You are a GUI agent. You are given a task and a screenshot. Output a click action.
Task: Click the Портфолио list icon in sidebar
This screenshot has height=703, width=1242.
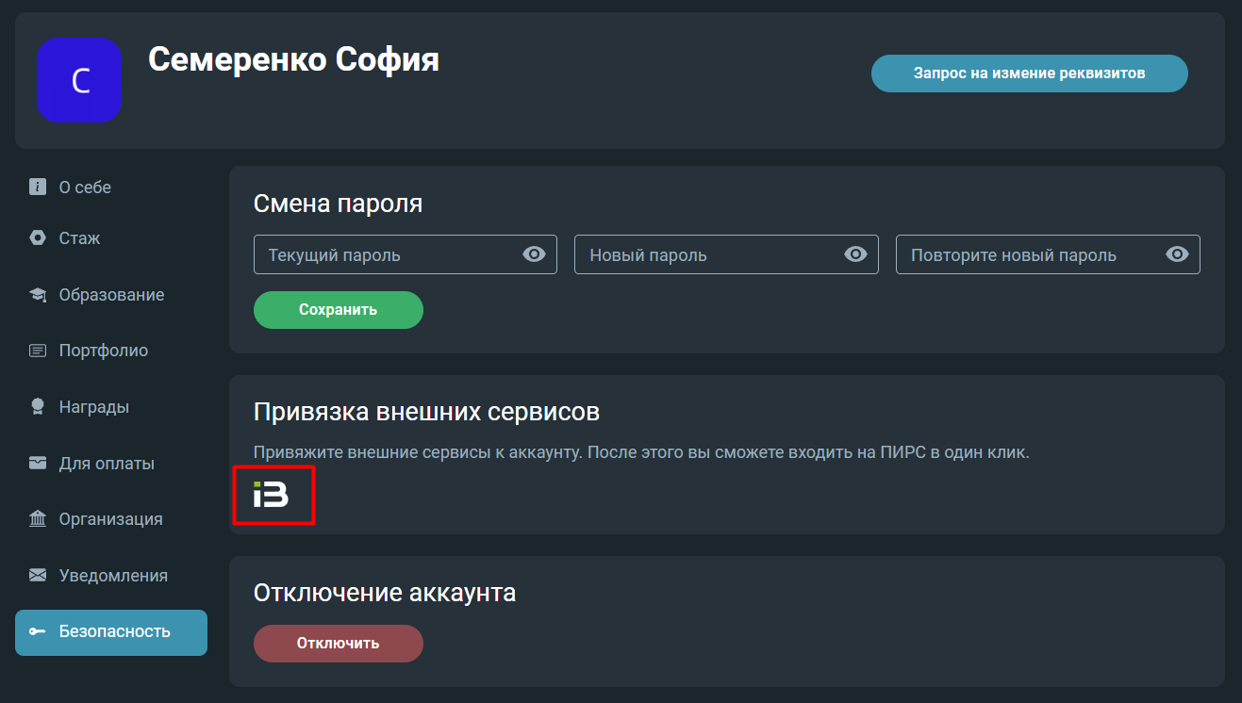click(x=38, y=351)
